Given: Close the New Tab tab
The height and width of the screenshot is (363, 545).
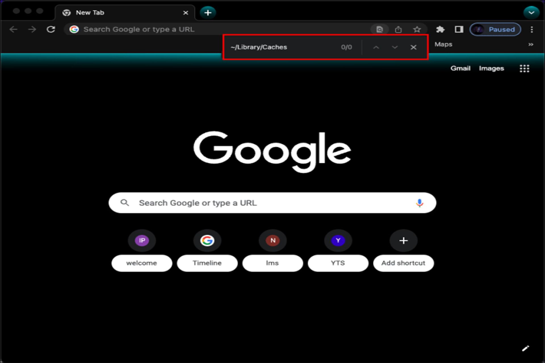Looking at the screenshot, I should tap(186, 13).
